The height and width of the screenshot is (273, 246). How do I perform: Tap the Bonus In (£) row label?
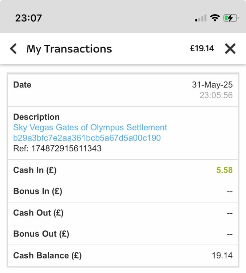click(37, 191)
